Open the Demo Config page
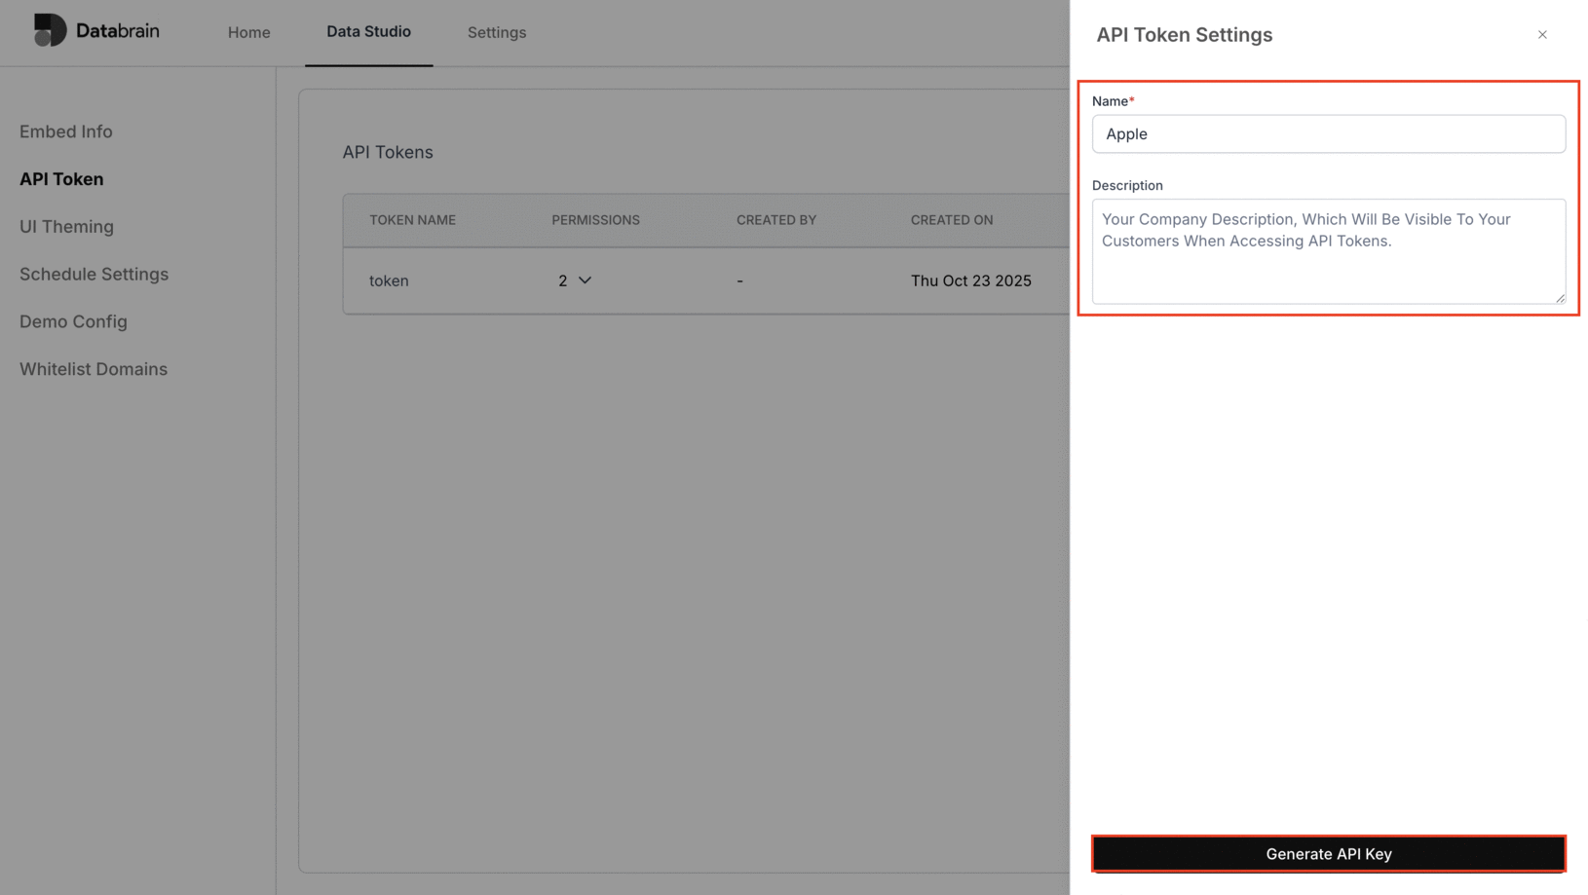This screenshot has height=895, width=1588. 72,321
